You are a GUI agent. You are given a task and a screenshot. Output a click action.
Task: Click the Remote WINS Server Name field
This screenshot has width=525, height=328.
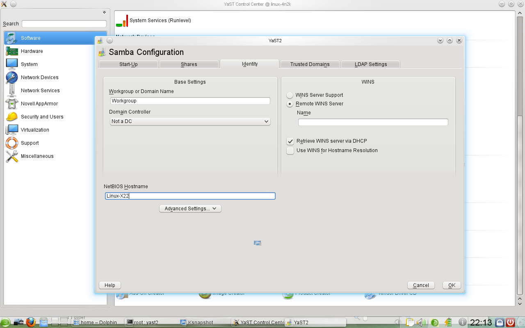click(x=373, y=122)
